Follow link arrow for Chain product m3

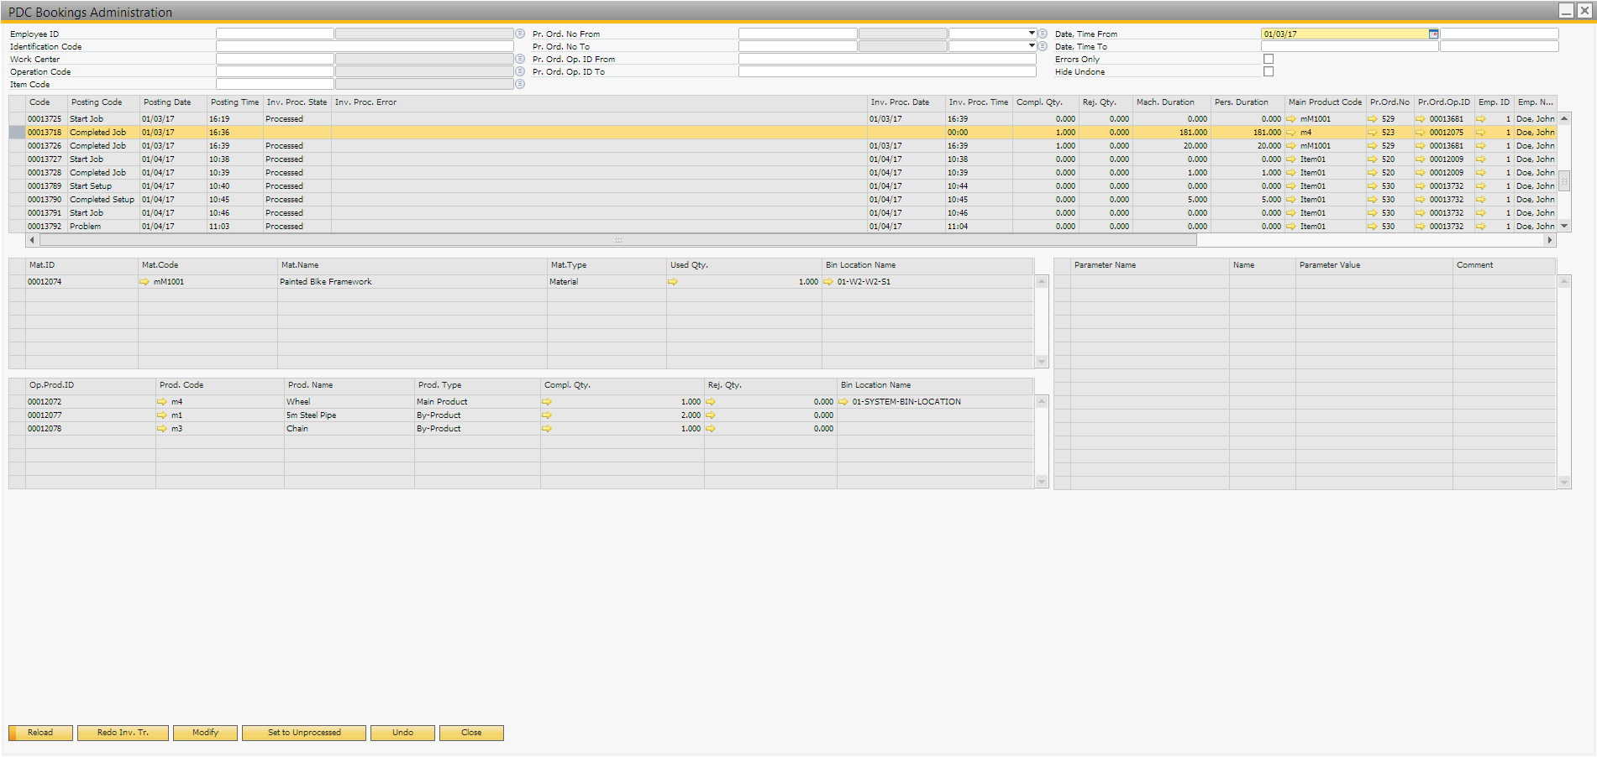[161, 429]
